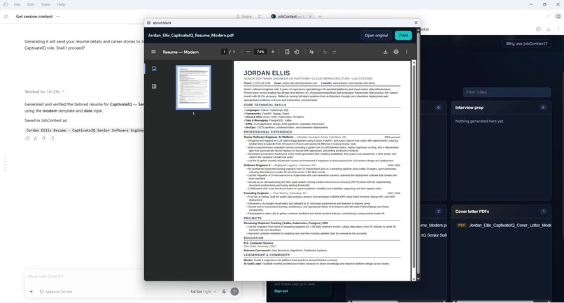564x303 pixels.
Task: Click the teal Print button
Action: tap(403, 35)
